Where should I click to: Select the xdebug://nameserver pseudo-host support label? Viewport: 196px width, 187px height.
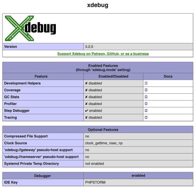pyautogui.click(x=42, y=157)
